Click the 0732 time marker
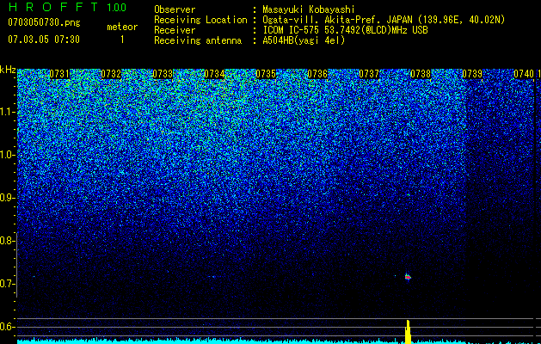The width and height of the screenshot is (541, 344). (x=111, y=74)
